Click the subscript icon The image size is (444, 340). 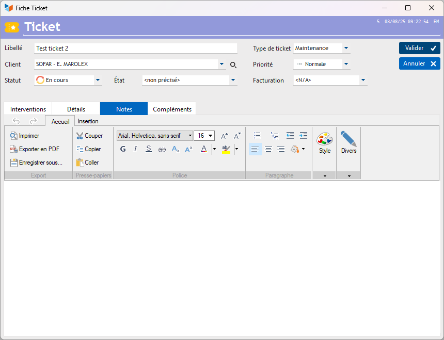[176, 149]
